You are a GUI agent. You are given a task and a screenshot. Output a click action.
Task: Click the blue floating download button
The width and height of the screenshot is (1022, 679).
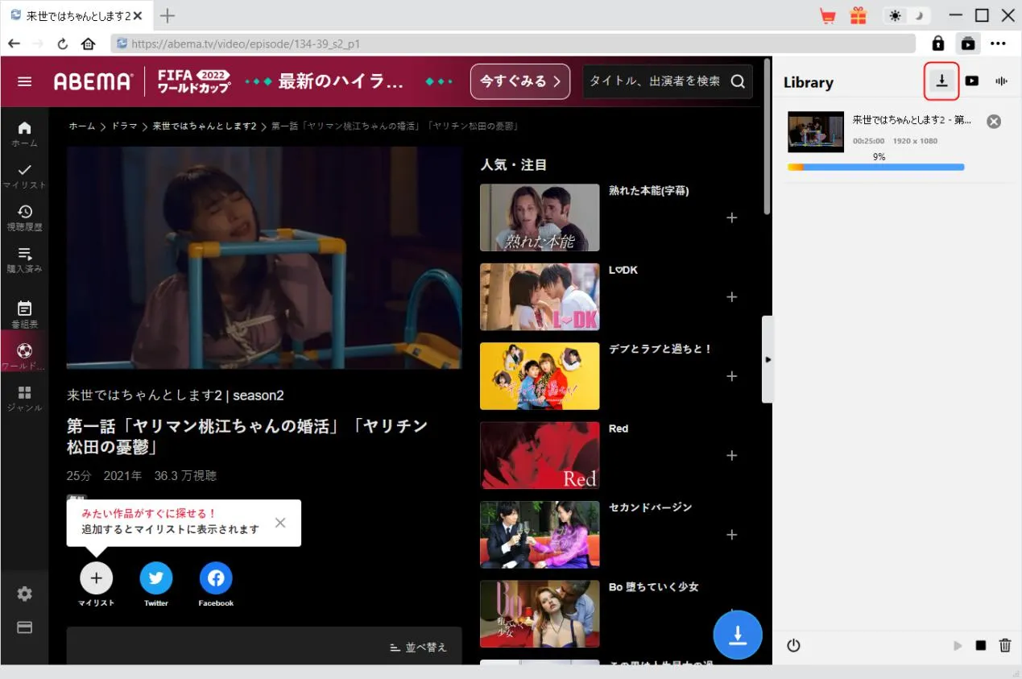click(x=737, y=635)
